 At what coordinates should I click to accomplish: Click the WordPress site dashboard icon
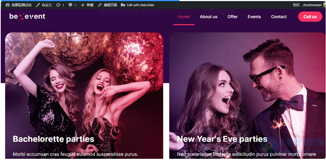coord(8,5)
